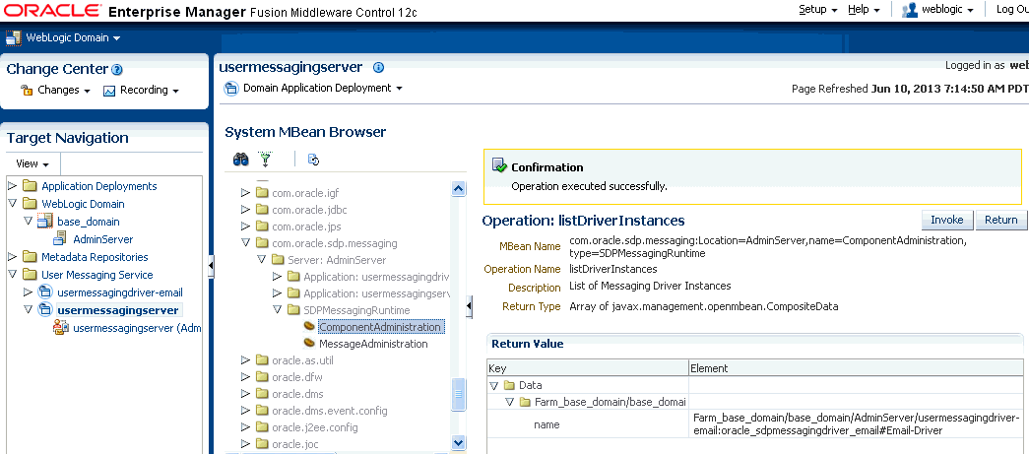Image resolution: width=1029 pixels, height=454 pixels.
Task: Click the Data folder icon in Return Value
Action: point(509,385)
